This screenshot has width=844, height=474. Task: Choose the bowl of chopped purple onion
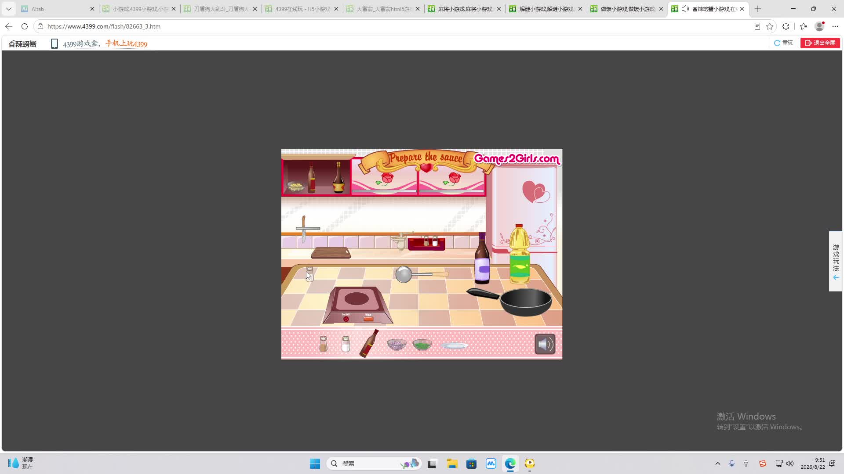397,345
